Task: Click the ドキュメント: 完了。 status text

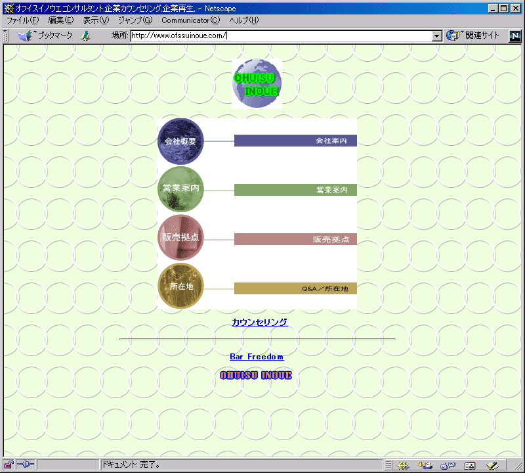Action: point(131,464)
